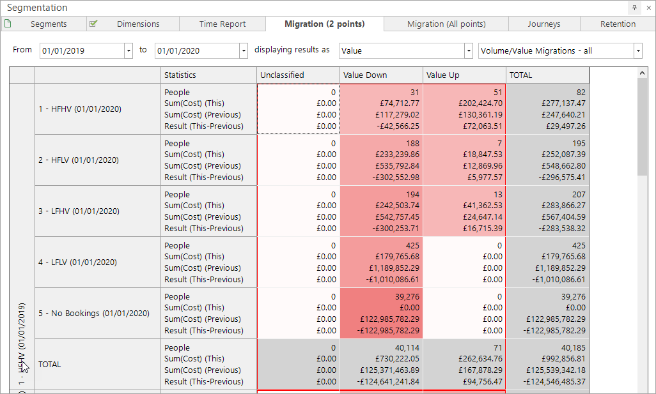Click cell £535,792.84
Viewport: 656px width, 394px height.
(x=397, y=166)
